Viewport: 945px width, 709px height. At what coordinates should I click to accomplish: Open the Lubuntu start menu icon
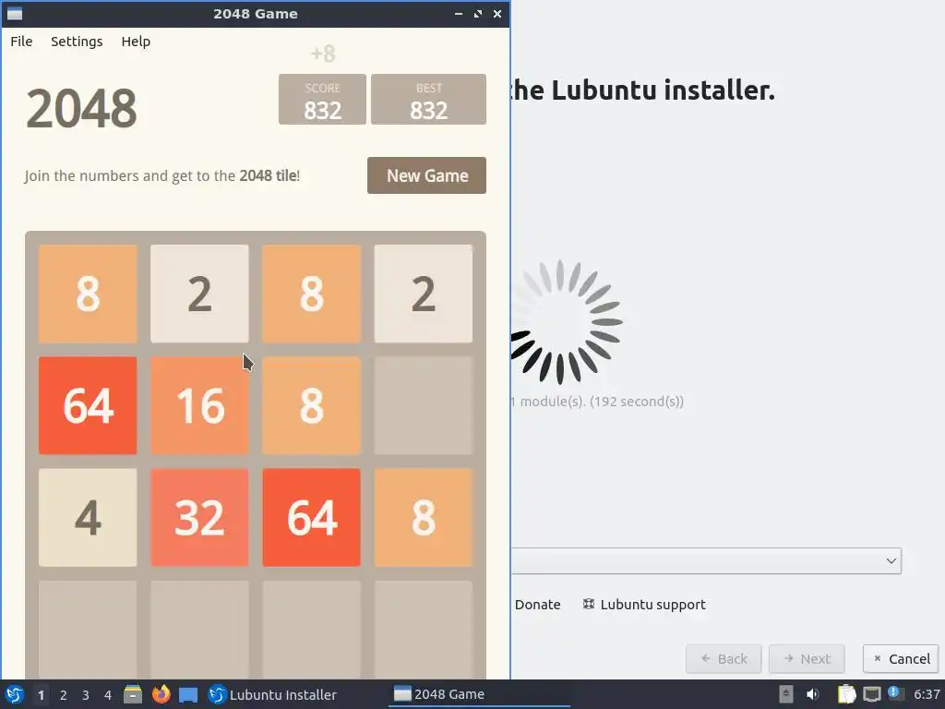click(x=14, y=694)
